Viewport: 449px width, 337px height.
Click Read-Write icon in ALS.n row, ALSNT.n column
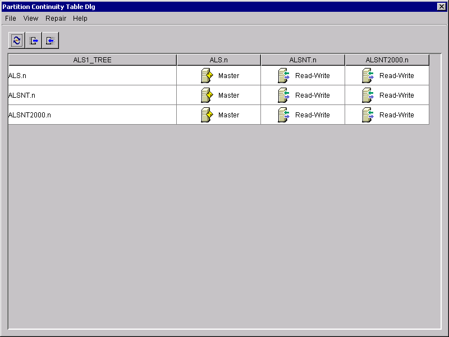[284, 76]
